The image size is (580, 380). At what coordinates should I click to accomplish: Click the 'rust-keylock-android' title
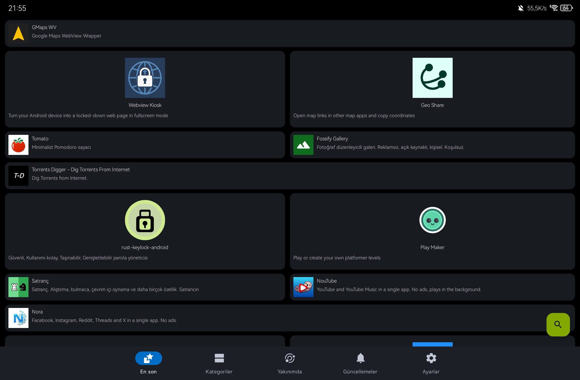click(145, 248)
